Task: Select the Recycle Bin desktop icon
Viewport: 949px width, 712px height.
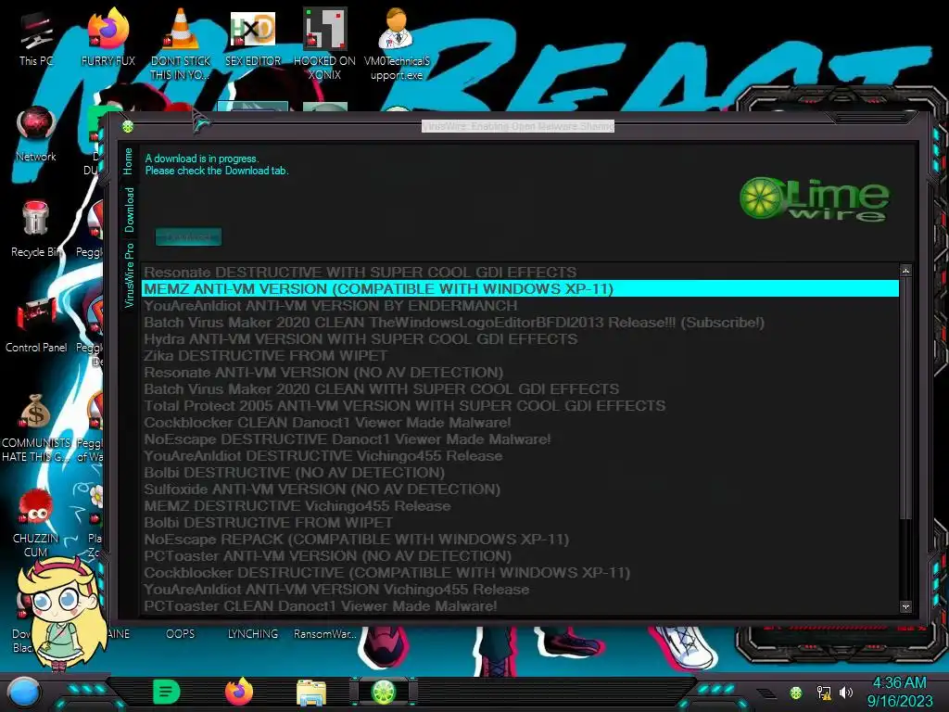Action: pyautogui.click(x=35, y=229)
